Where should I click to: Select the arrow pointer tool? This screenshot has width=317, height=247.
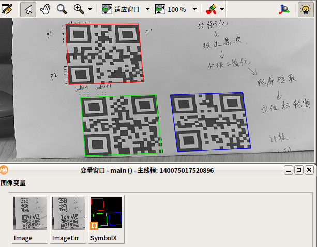(x=28, y=9)
